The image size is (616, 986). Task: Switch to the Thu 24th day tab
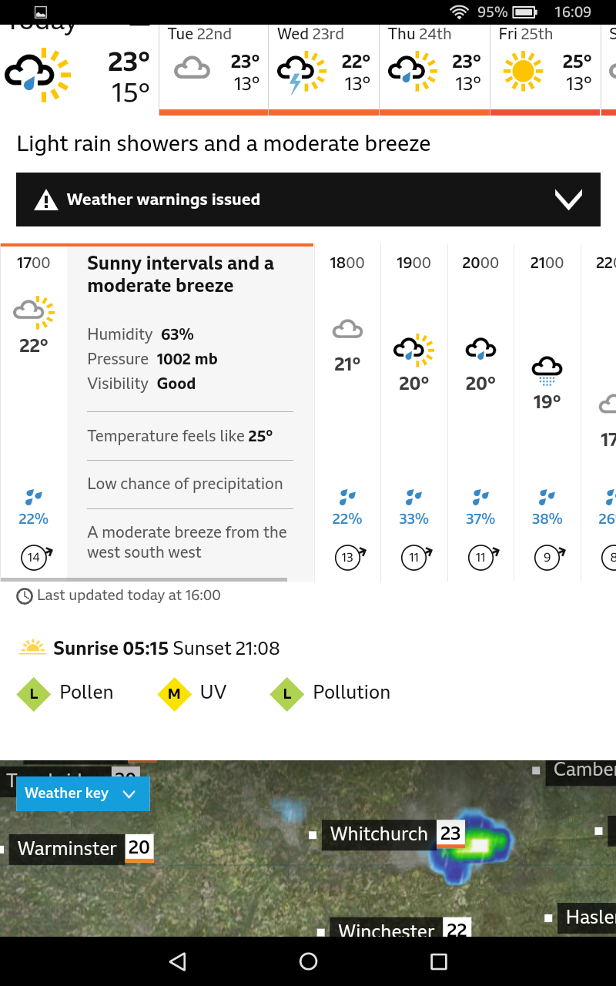click(434, 69)
